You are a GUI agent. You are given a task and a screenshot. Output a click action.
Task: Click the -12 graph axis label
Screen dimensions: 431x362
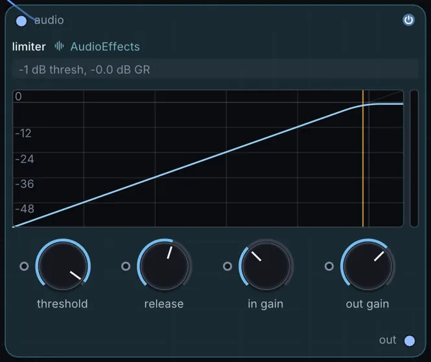coord(23,133)
